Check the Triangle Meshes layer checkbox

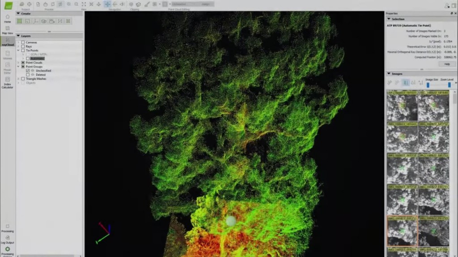23,79
